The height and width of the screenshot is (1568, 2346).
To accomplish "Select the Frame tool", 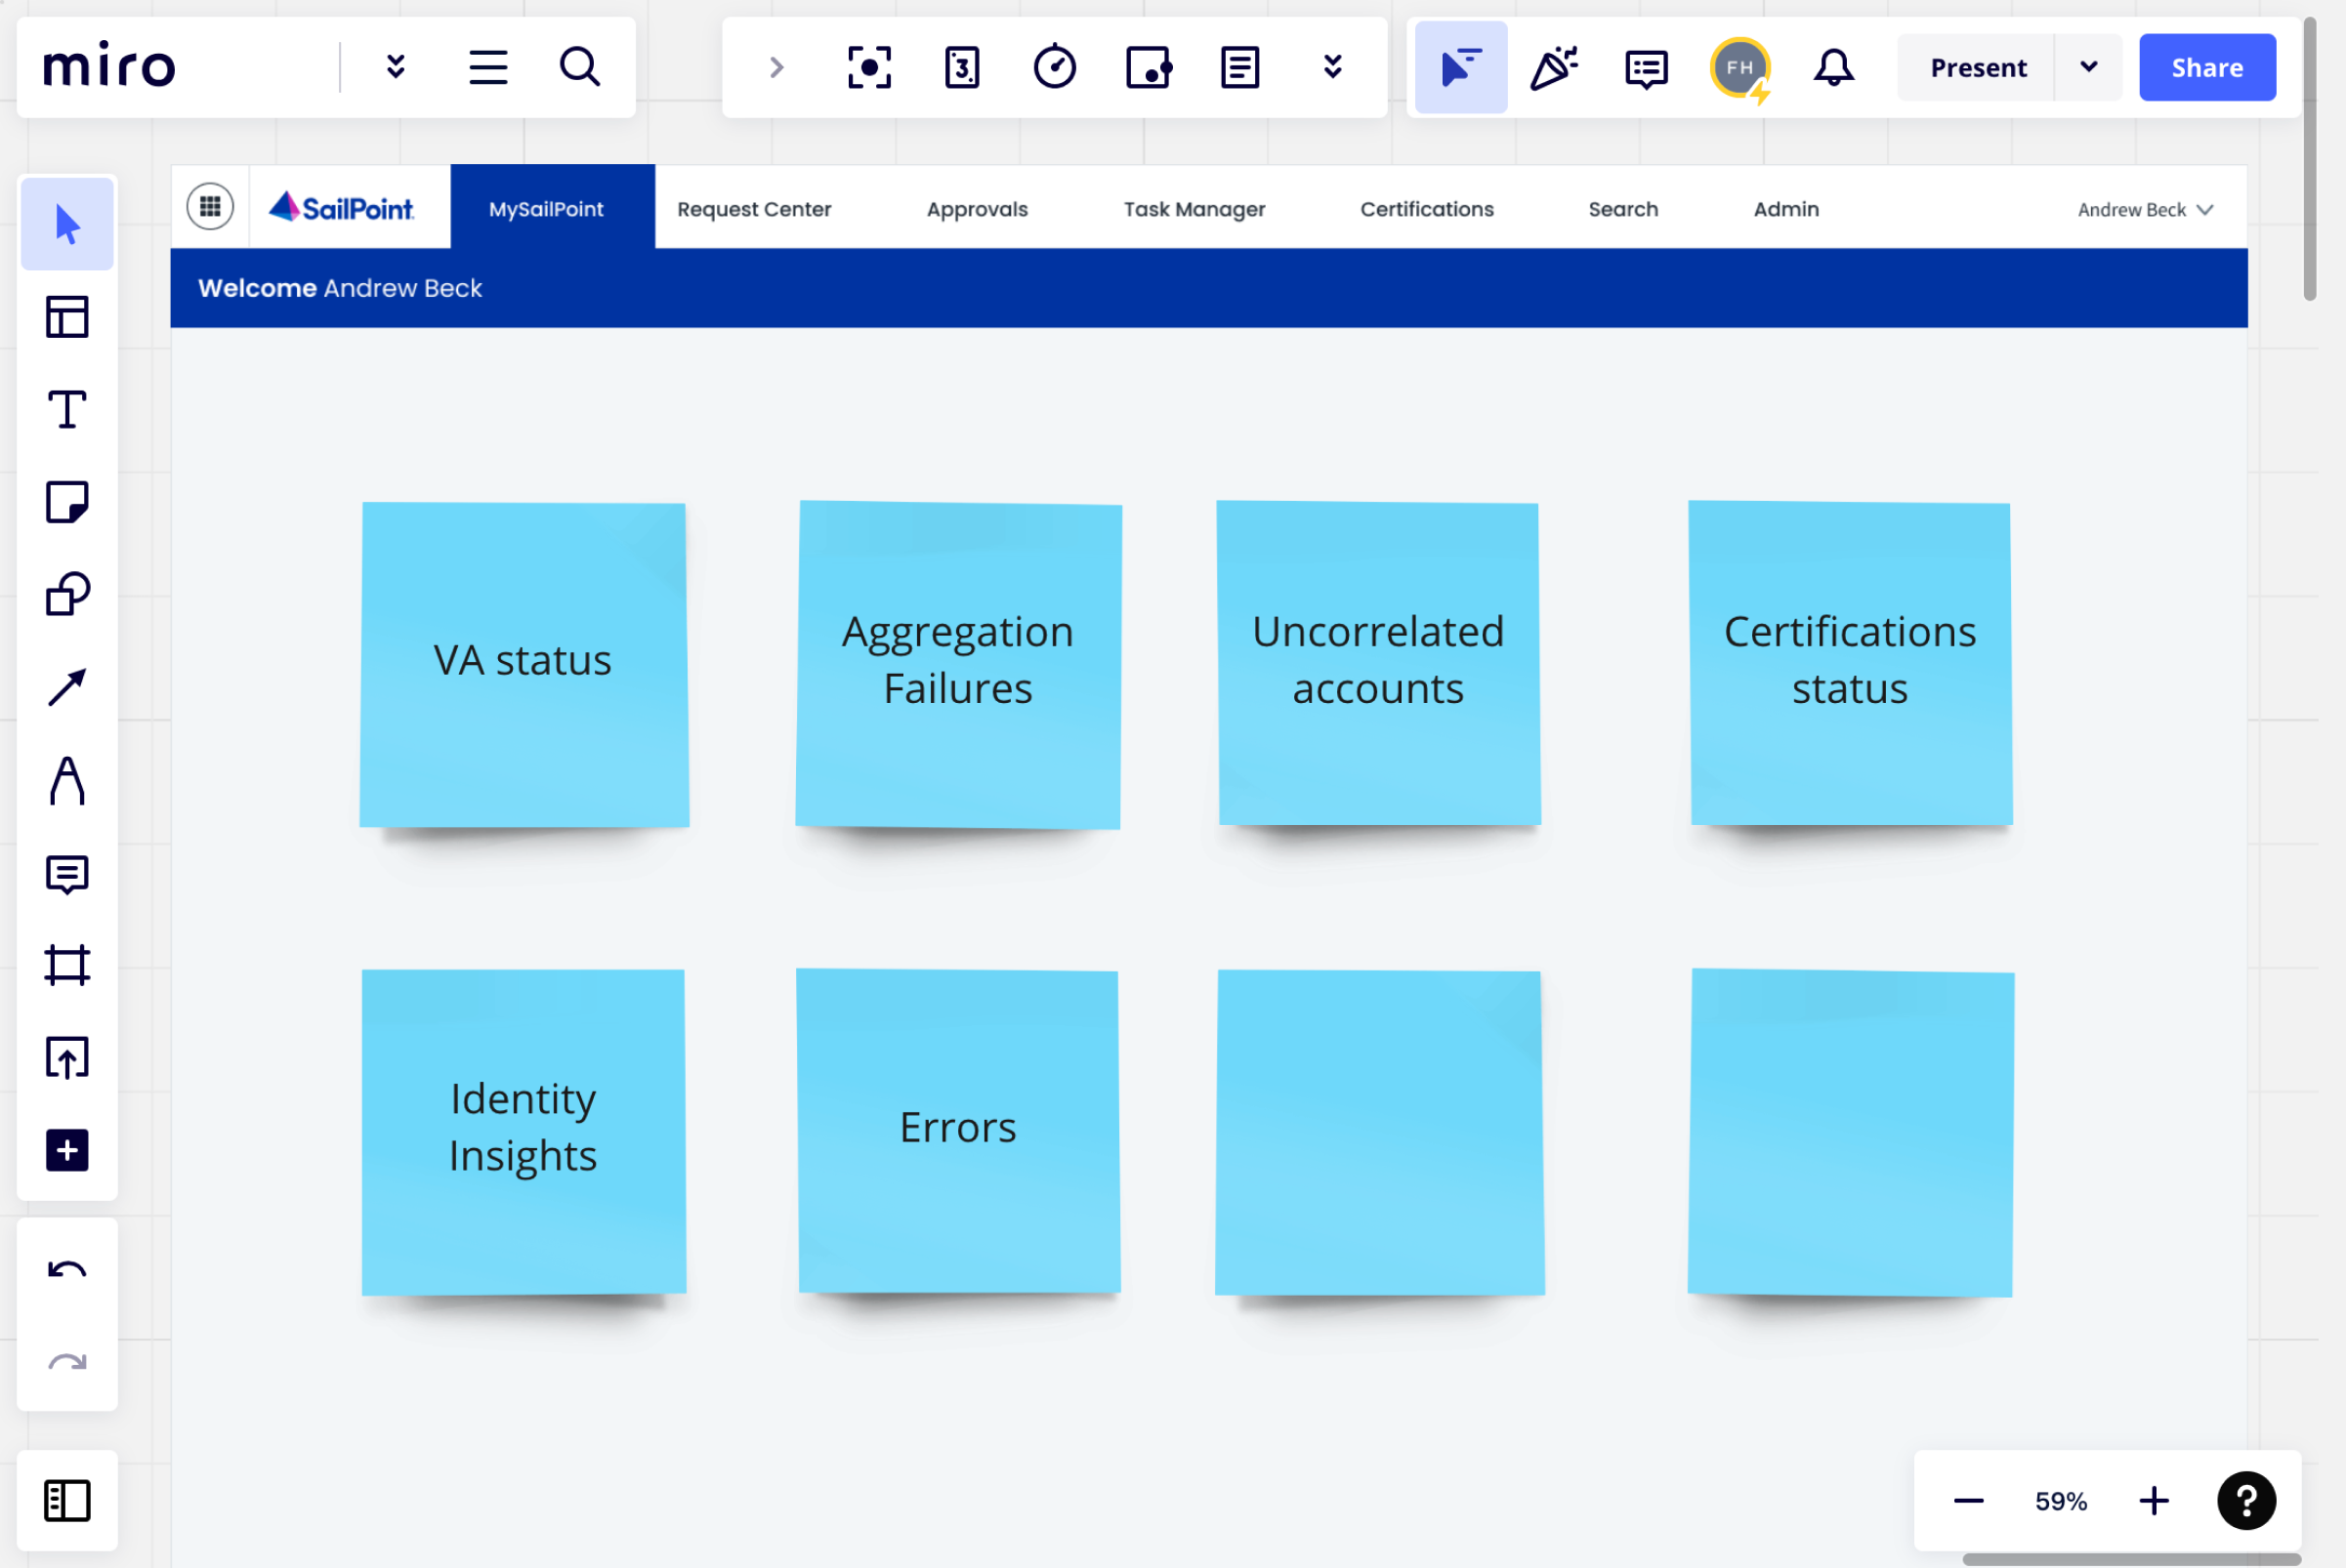I will pyautogui.click(x=67, y=965).
